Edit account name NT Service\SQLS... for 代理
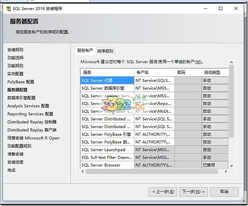Screen dimensions: 248x206 click(154, 80)
